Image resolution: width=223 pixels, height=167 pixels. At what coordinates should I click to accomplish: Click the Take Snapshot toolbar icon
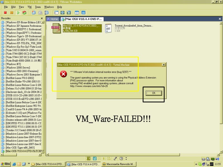pos(34,13)
